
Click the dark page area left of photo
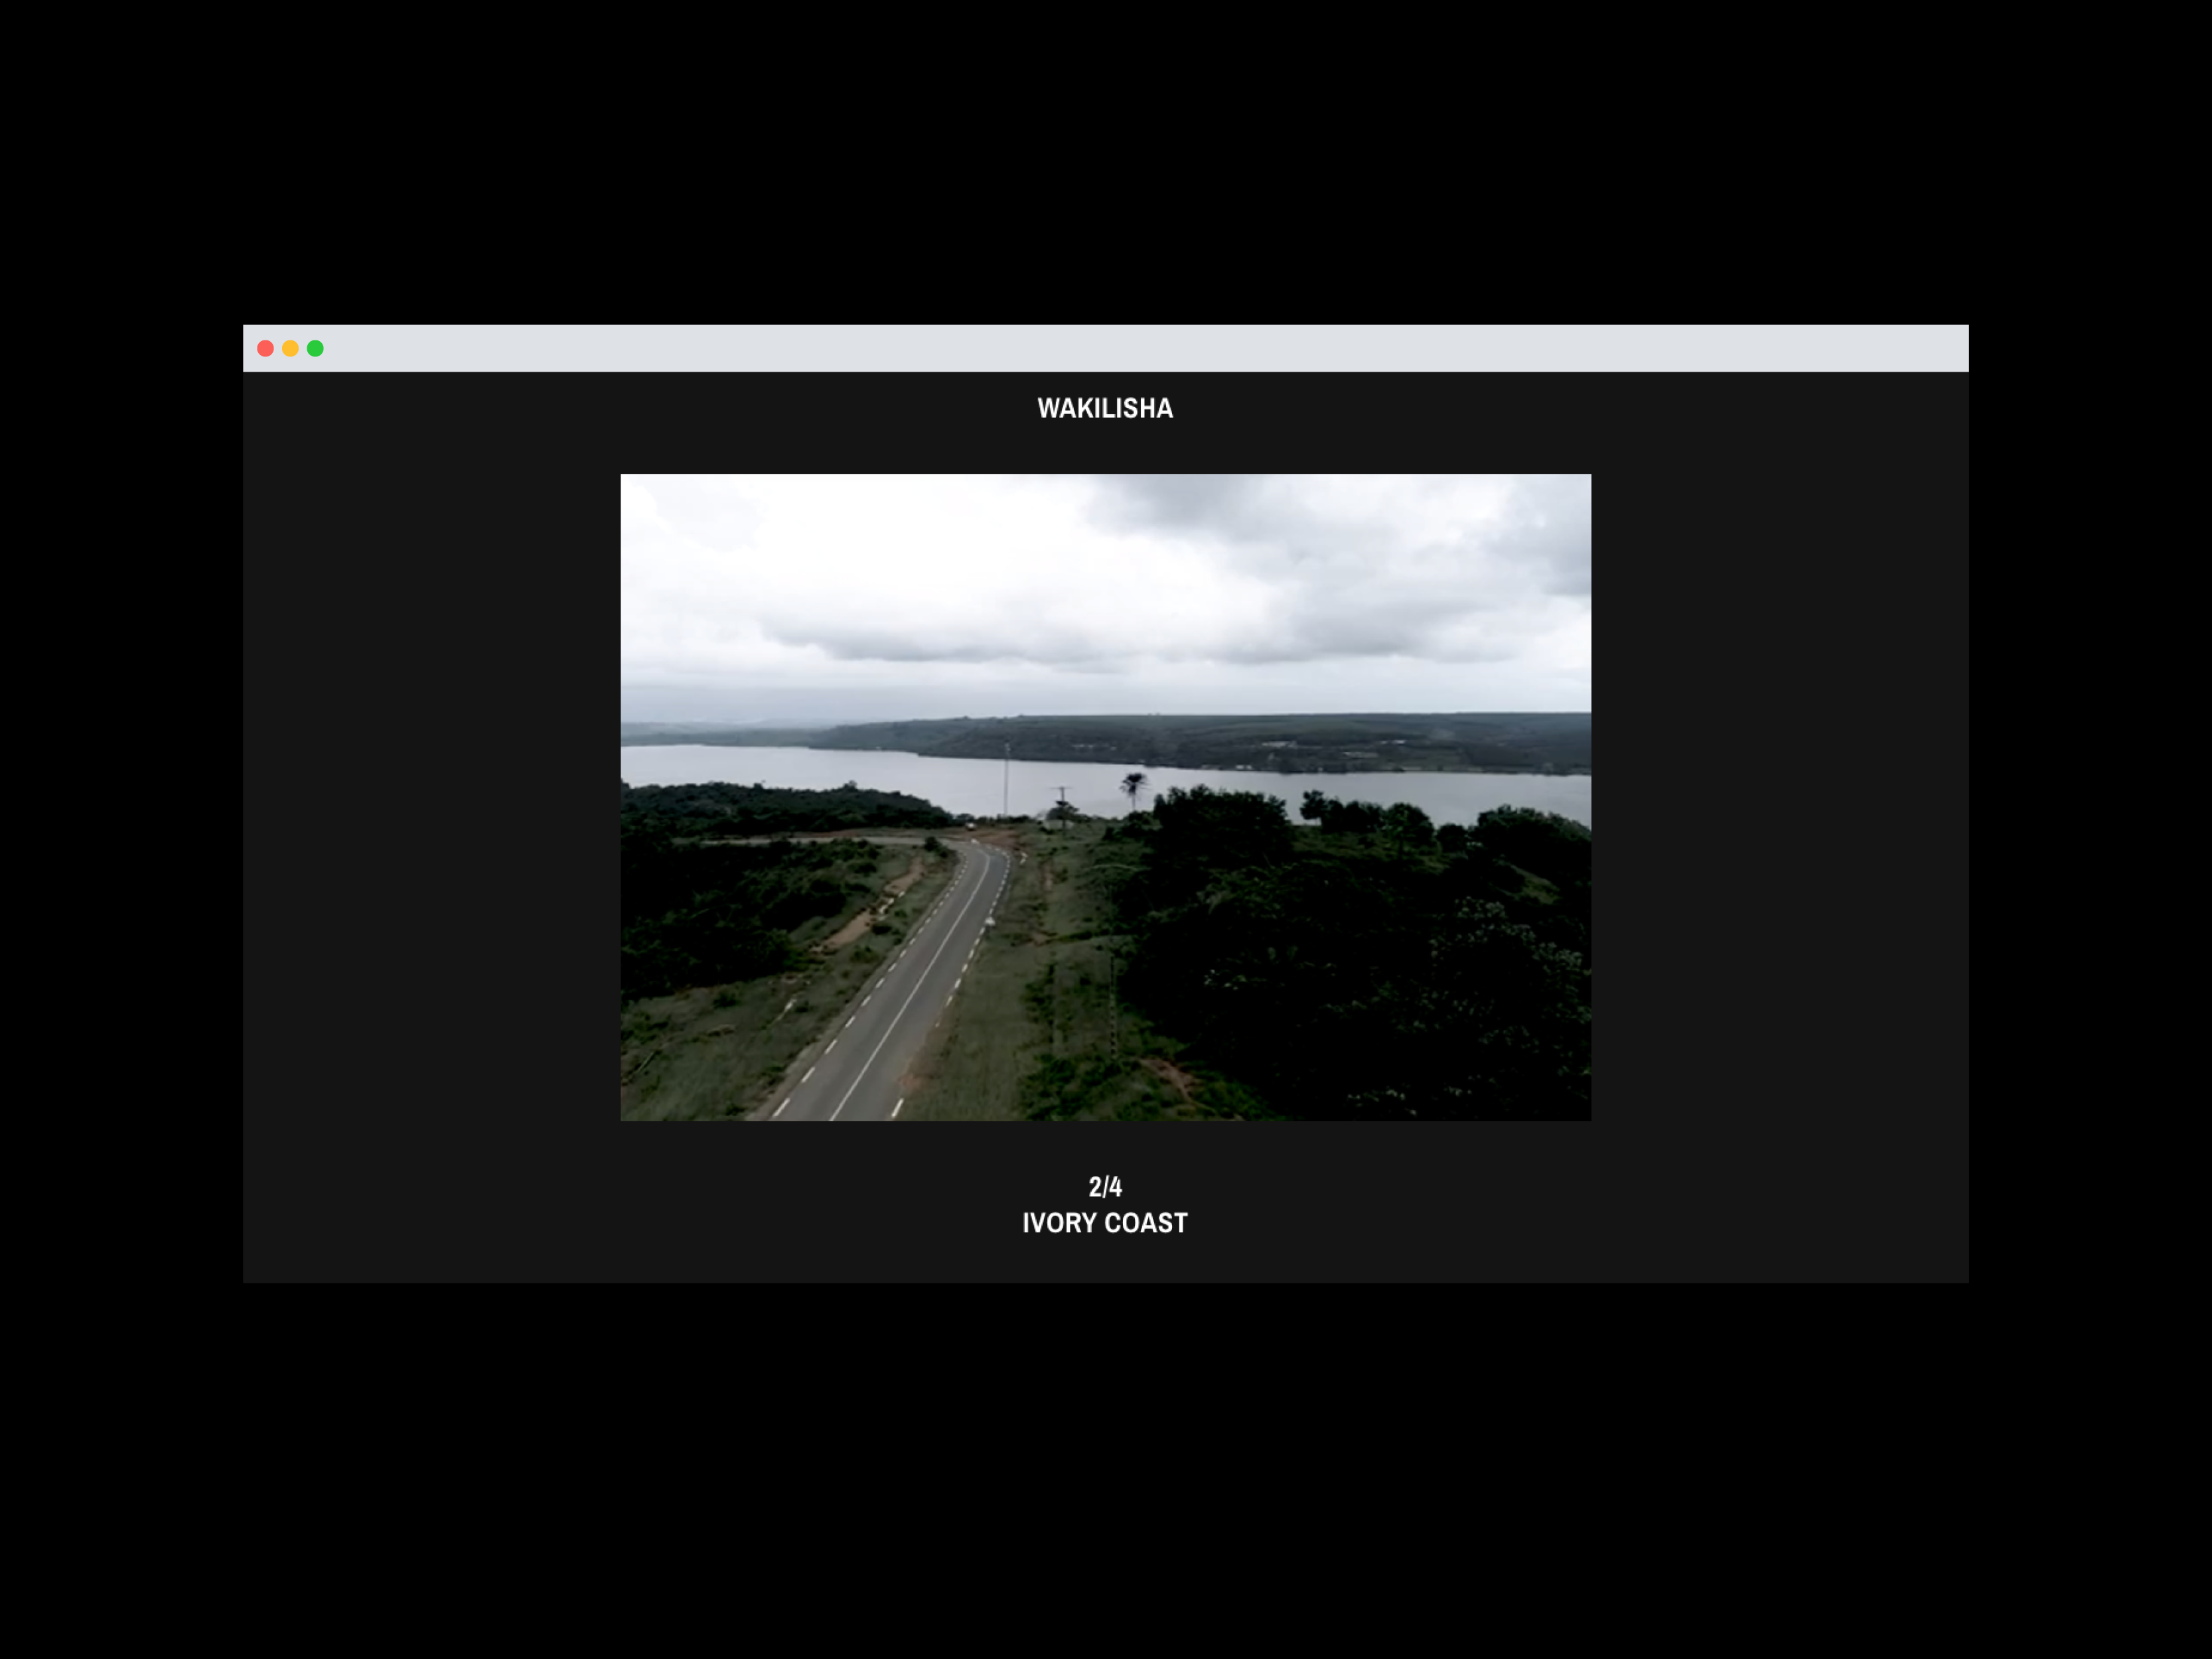point(430,800)
